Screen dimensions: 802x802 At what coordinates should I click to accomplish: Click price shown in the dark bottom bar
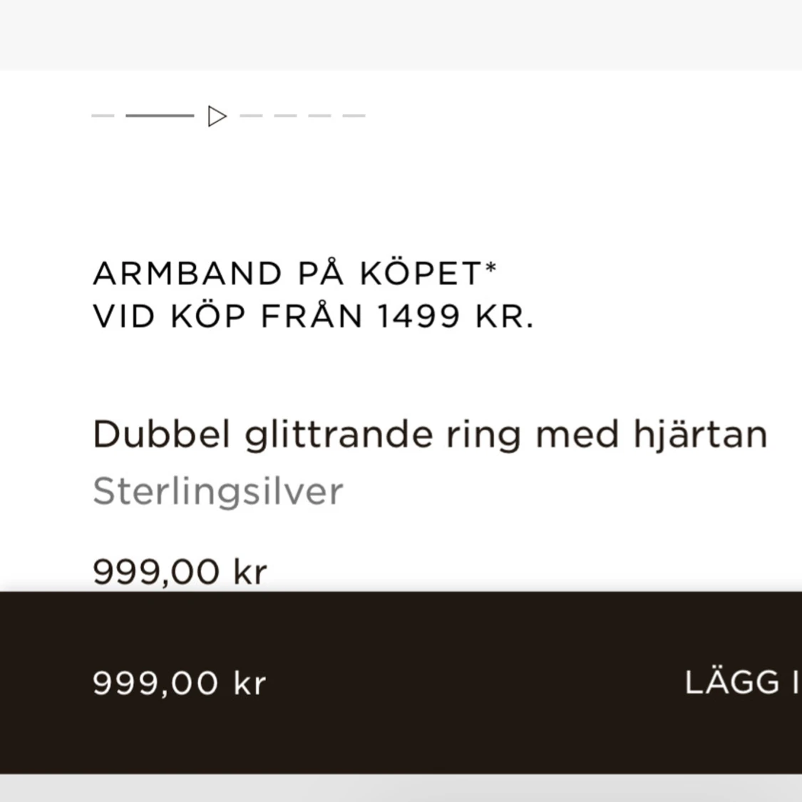pyautogui.click(x=179, y=682)
